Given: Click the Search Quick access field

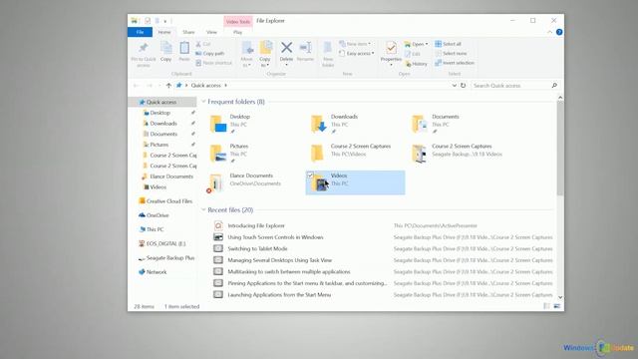Looking at the screenshot, I should pyautogui.click(x=514, y=86).
